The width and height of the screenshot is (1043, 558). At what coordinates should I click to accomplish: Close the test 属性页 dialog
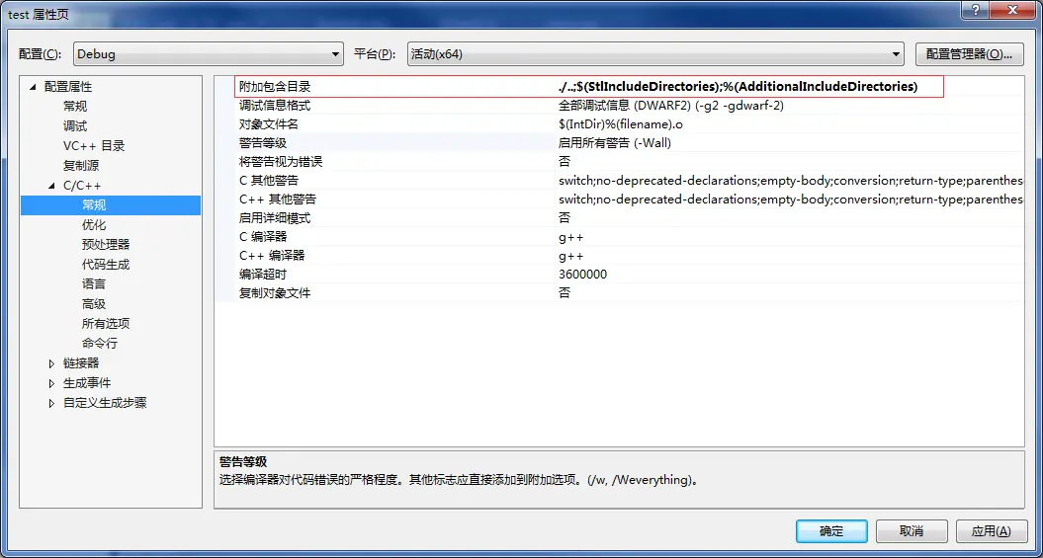pyautogui.click(x=1013, y=10)
